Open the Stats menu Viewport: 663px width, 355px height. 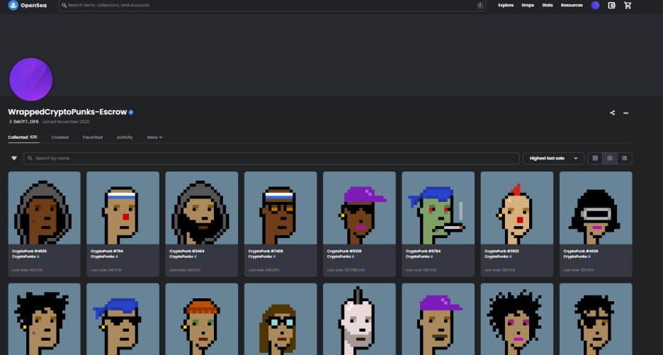548,6
